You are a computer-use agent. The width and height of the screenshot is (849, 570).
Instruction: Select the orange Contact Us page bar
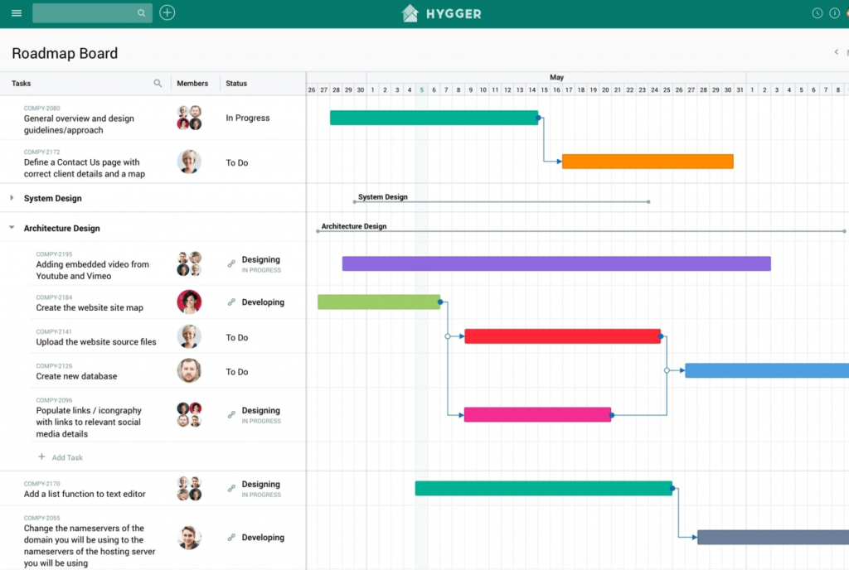(648, 162)
